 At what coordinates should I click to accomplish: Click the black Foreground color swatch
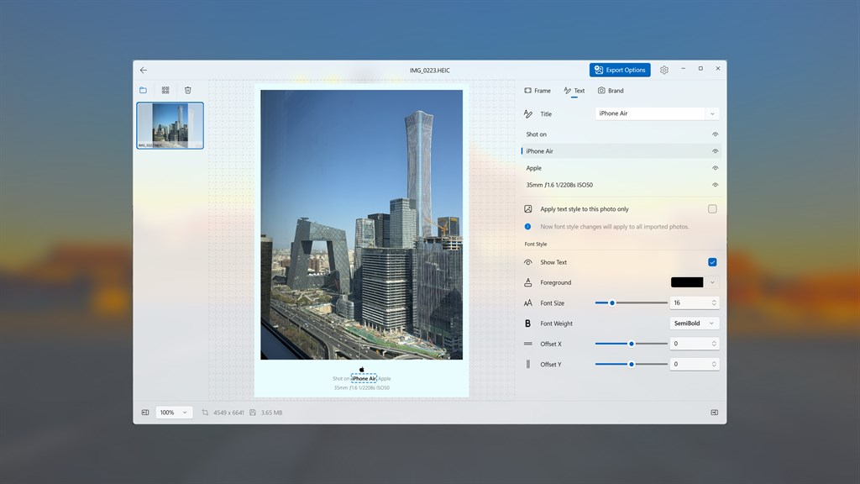[x=687, y=282]
